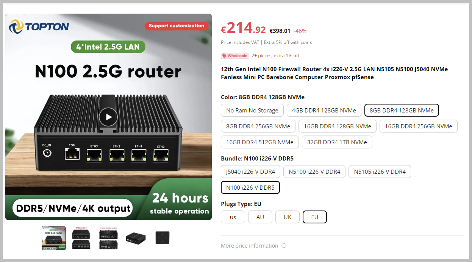Pick the UK plug type

tap(288, 217)
